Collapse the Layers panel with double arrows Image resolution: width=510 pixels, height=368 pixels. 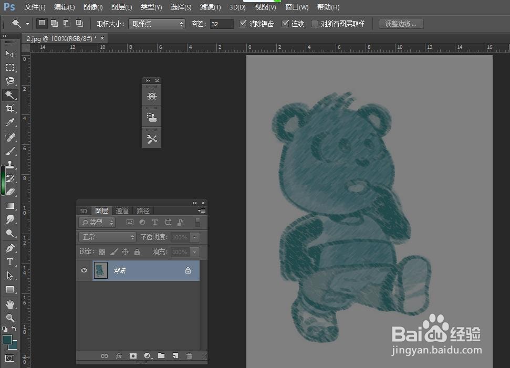194,203
